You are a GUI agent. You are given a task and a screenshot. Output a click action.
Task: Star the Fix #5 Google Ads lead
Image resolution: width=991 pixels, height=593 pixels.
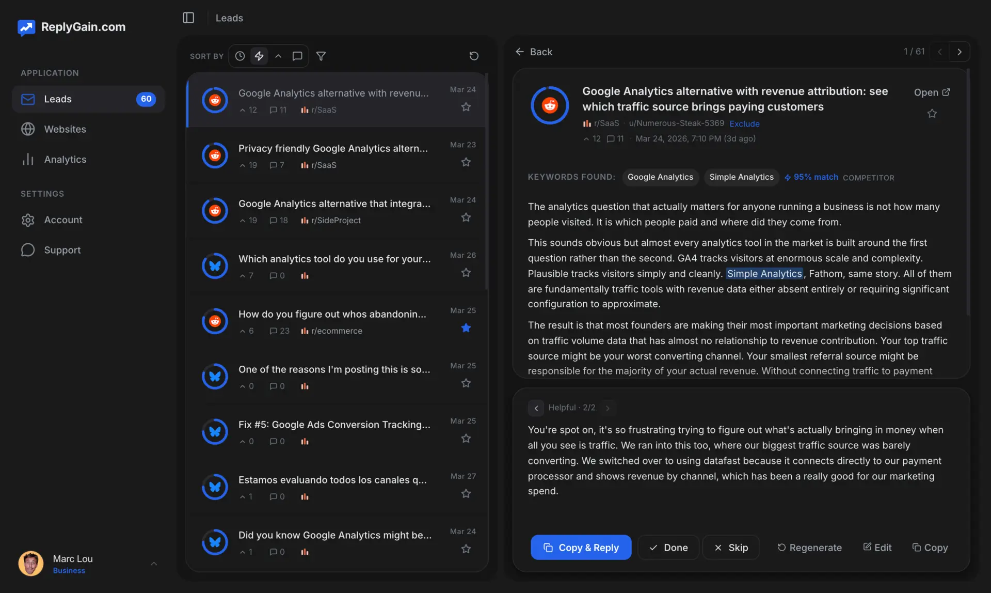click(466, 439)
